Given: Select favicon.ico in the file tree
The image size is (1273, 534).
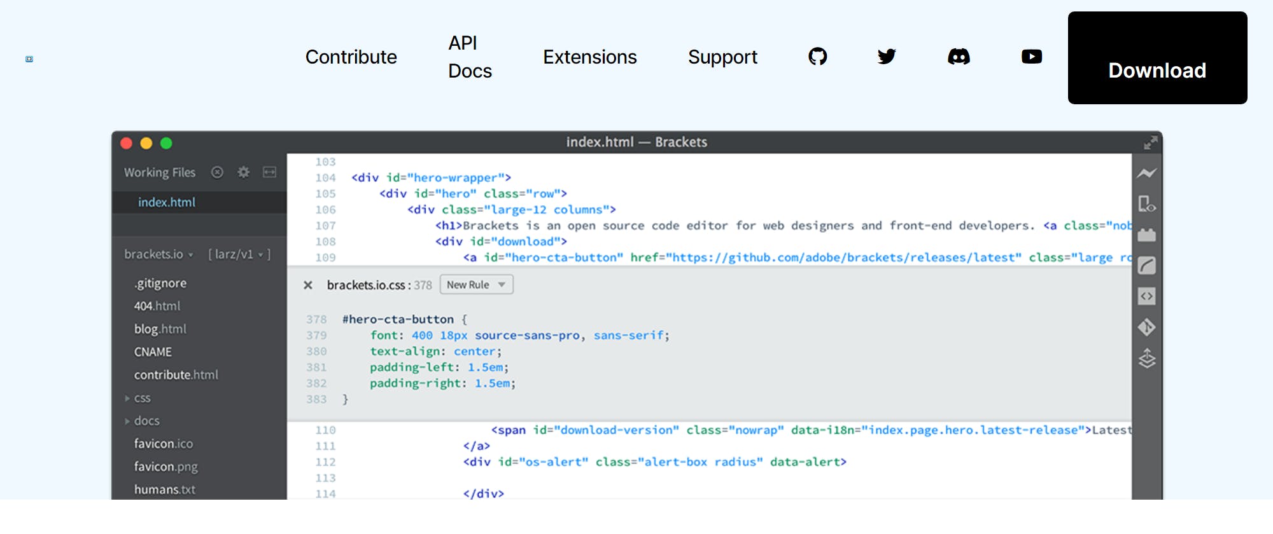Looking at the screenshot, I should pos(164,444).
